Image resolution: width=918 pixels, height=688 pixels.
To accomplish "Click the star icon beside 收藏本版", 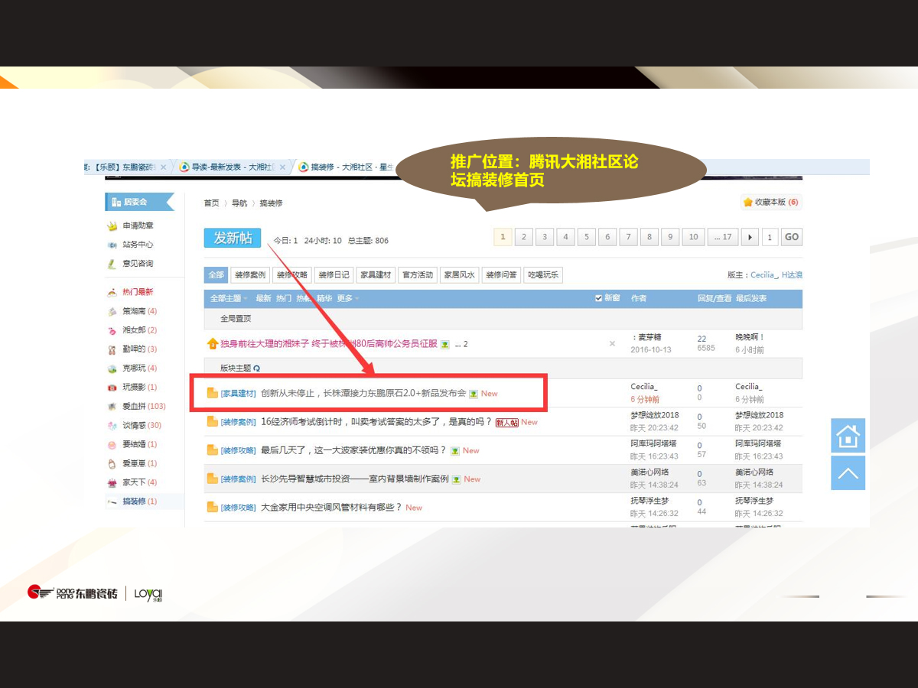I will pyautogui.click(x=747, y=203).
